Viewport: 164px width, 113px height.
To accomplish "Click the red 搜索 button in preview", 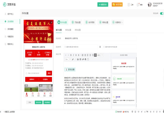I will coord(49,73).
